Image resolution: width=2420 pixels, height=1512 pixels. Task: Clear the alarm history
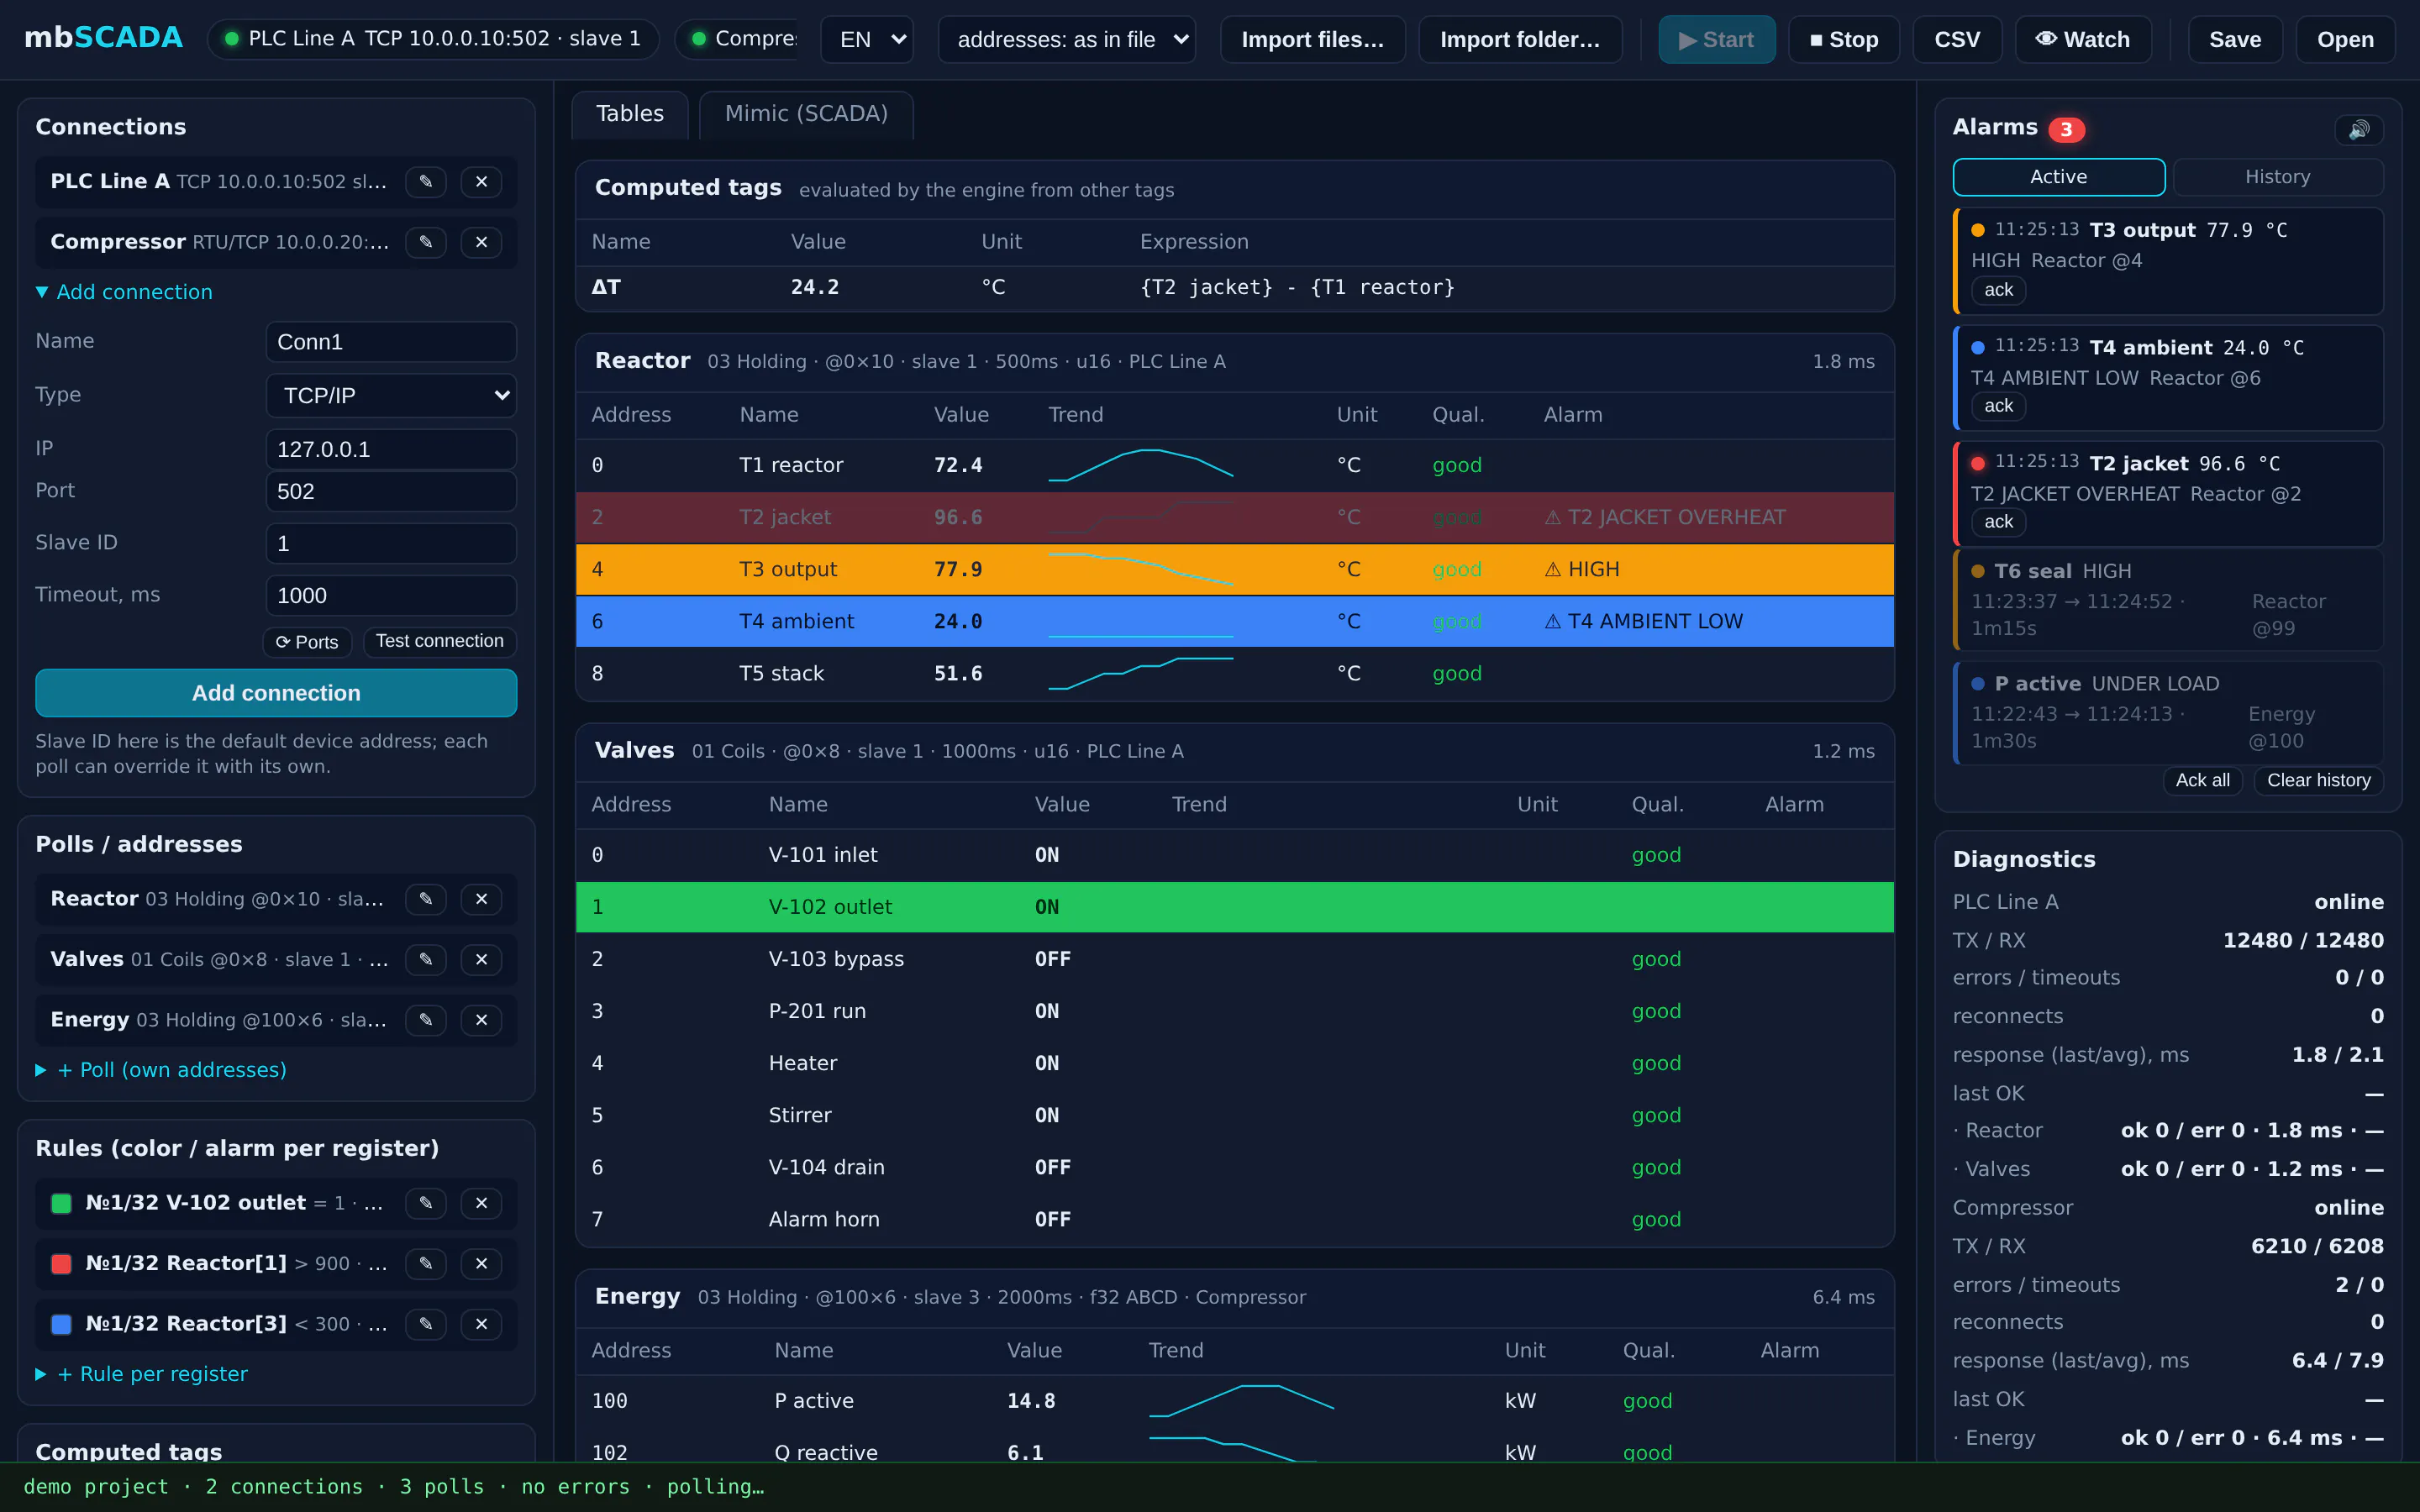2319,780
